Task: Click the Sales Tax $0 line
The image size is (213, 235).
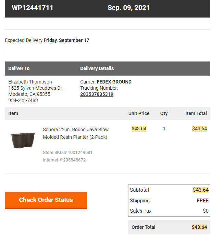Action: click(169, 211)
